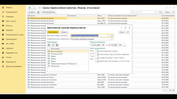
Task: Open the tax type dropdown arrow
Action: click(109, 35)
